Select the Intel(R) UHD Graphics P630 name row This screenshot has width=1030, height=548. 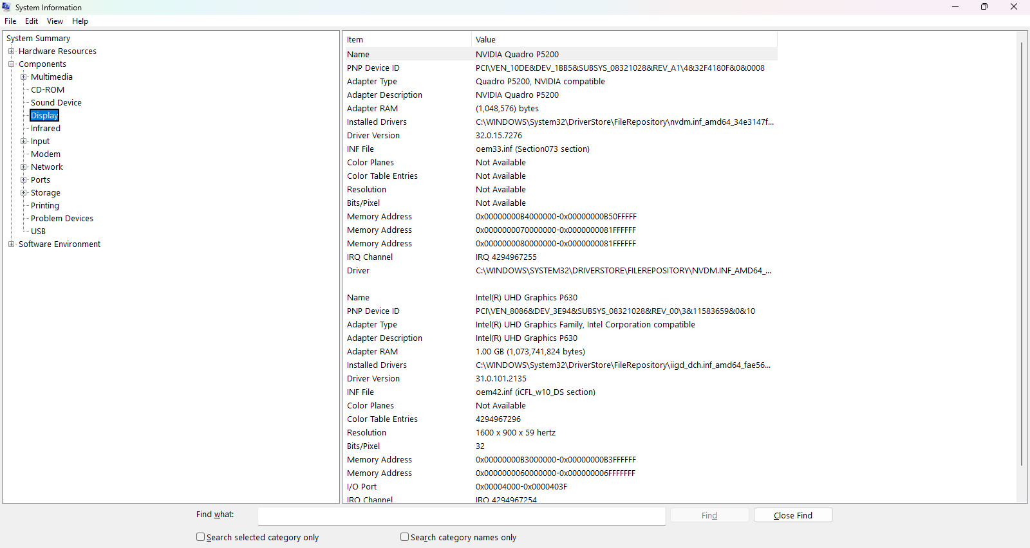click(x=560, y=298)
